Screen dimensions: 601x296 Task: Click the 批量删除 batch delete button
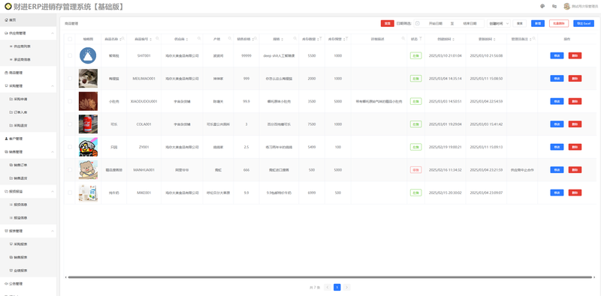pyautogui.click(x=559, y=23)
